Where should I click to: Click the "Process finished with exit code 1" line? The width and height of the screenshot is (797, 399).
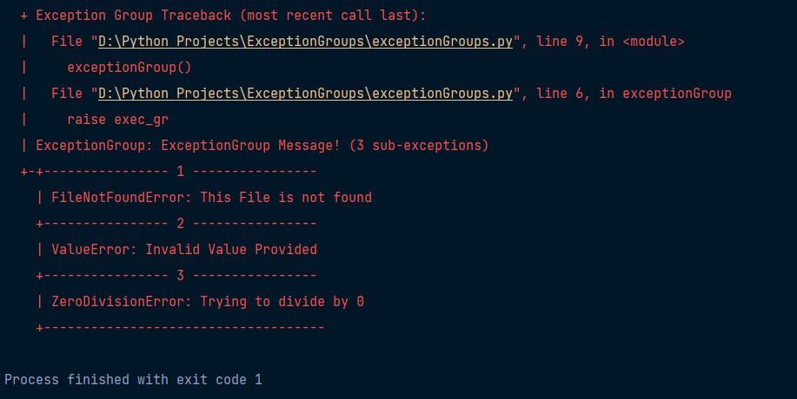pyautogui.click(x=133, y=380)
